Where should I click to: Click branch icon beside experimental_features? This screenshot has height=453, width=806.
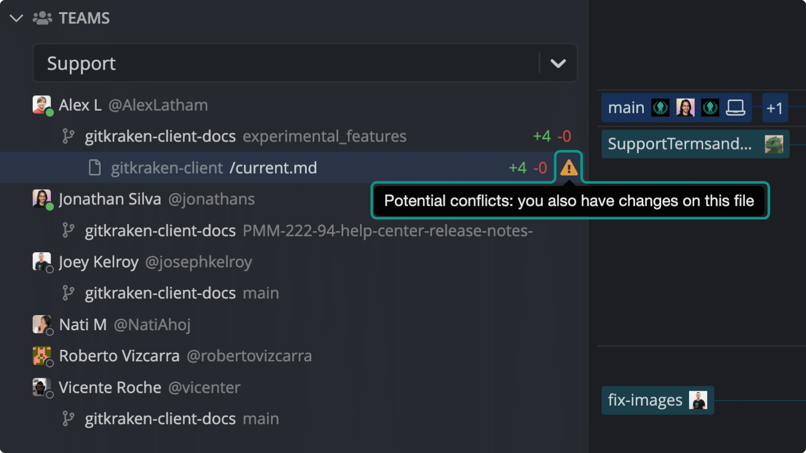pyautogui.click(x=69, y=136)
